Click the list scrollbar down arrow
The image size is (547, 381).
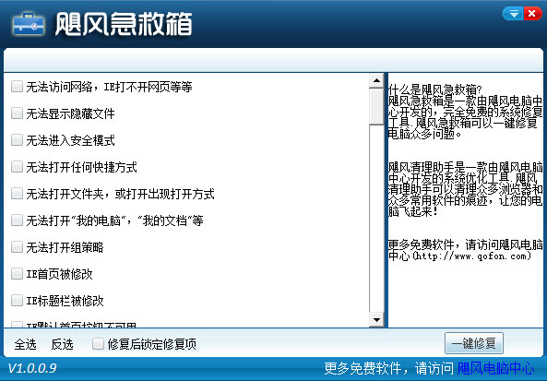point(376,319)
